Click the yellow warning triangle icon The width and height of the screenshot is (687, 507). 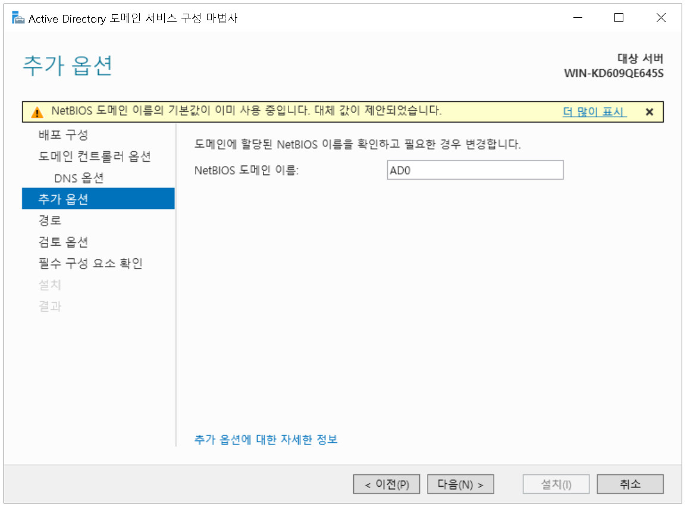[37, 112]
